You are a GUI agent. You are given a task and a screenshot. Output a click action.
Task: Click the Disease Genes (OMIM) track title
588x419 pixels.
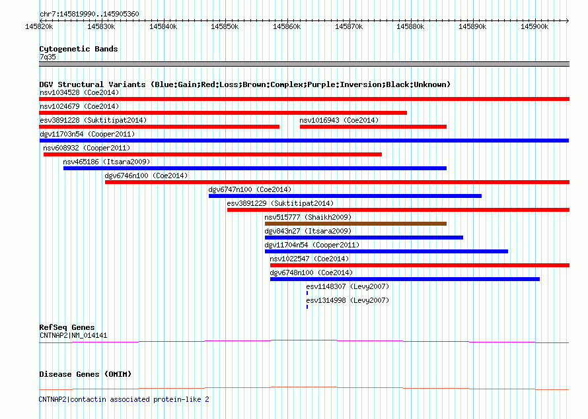85,374
